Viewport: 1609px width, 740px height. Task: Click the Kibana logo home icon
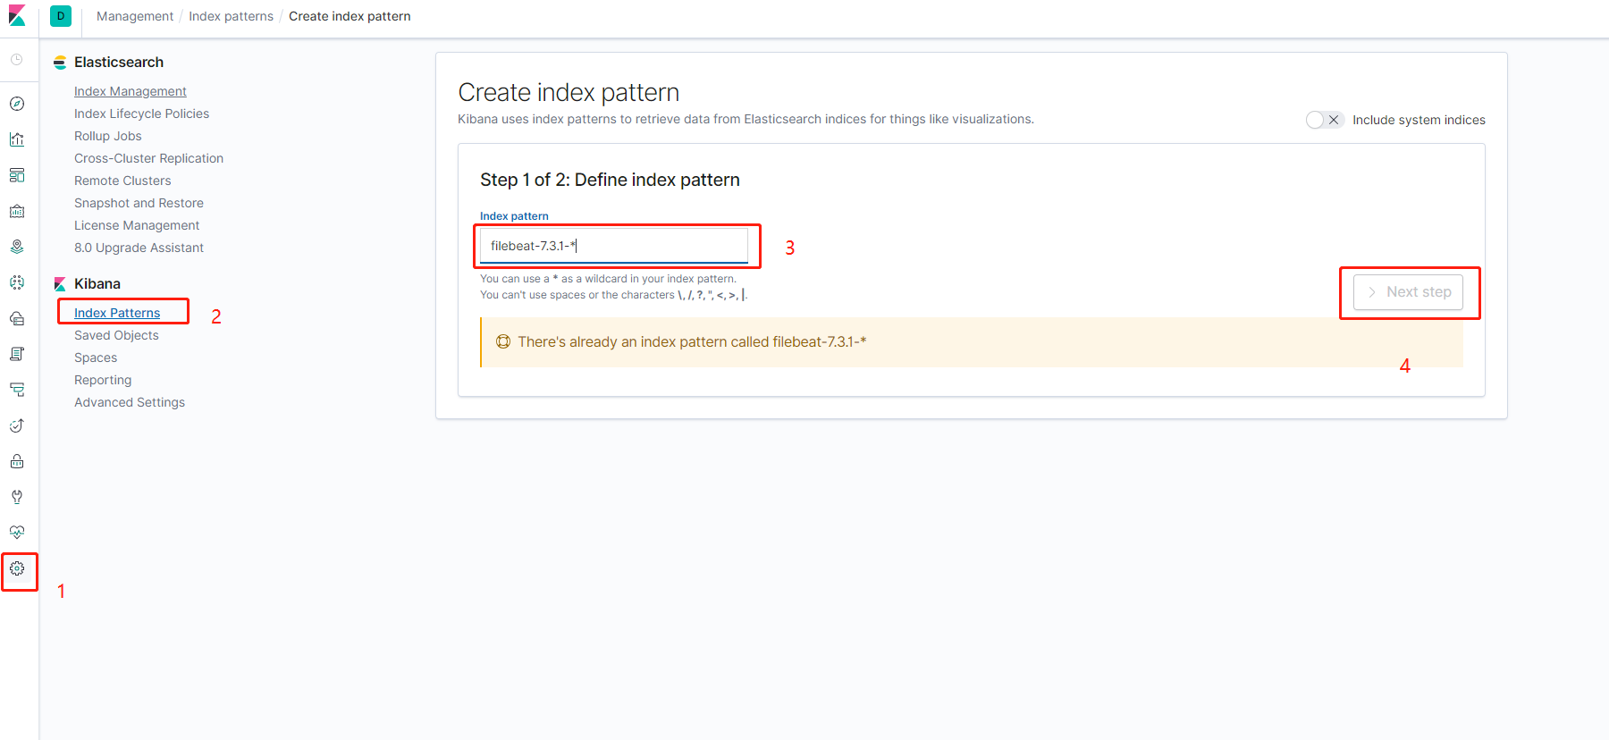(x=17, y=16)
